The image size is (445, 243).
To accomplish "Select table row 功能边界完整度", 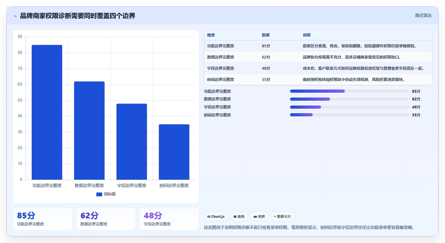I will 318,46.
